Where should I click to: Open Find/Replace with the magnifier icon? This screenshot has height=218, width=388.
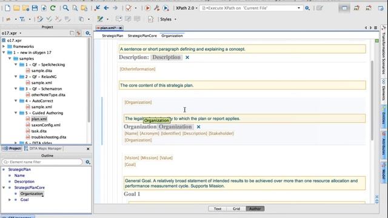tap(65, 8)
